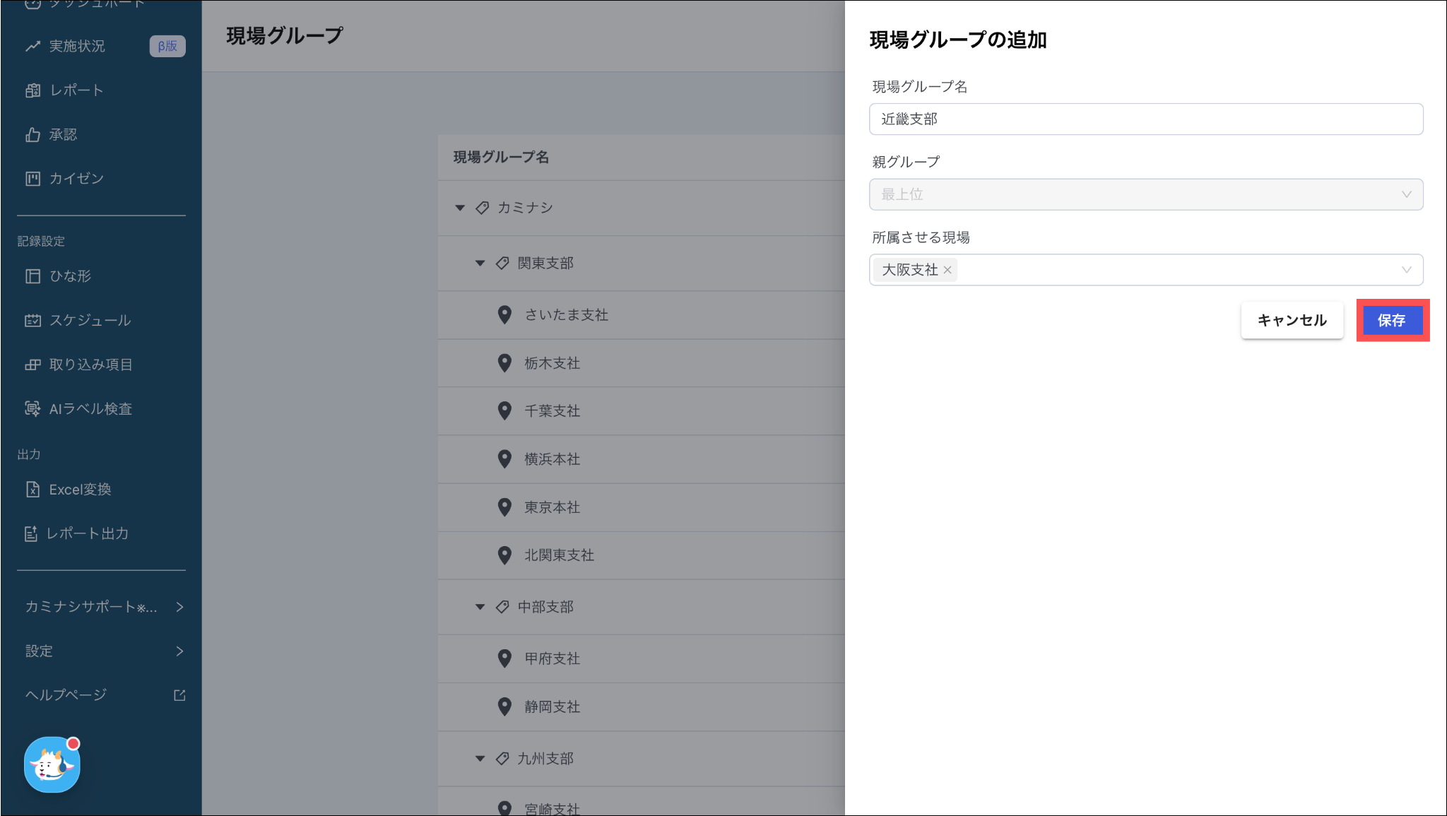
Task: Click the 実施状況 chart icon
Action: [x=33, y=47]
